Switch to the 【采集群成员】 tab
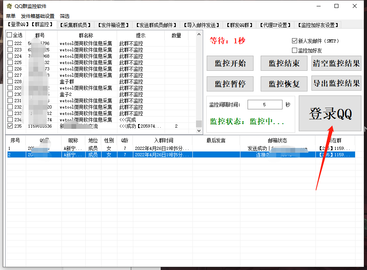 tap(75, 25)
